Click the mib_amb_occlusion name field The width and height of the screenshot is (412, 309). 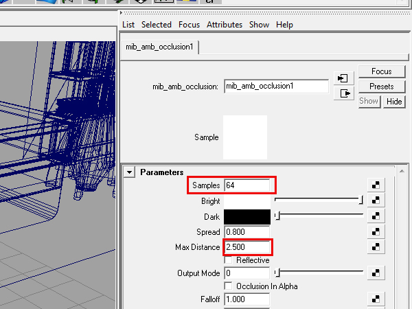pos(277,87)
